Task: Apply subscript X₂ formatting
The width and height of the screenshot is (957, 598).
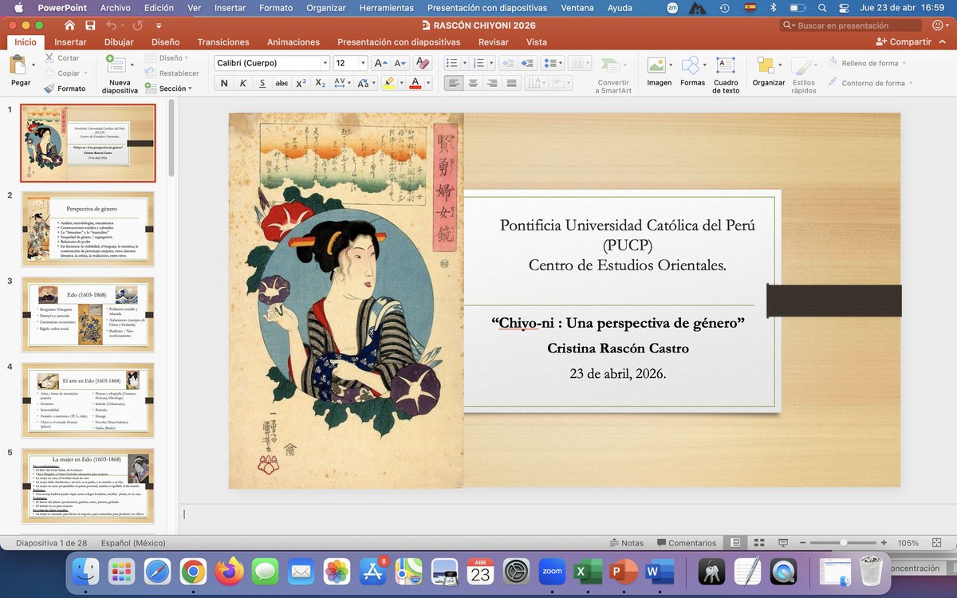Action: (320, 83)
